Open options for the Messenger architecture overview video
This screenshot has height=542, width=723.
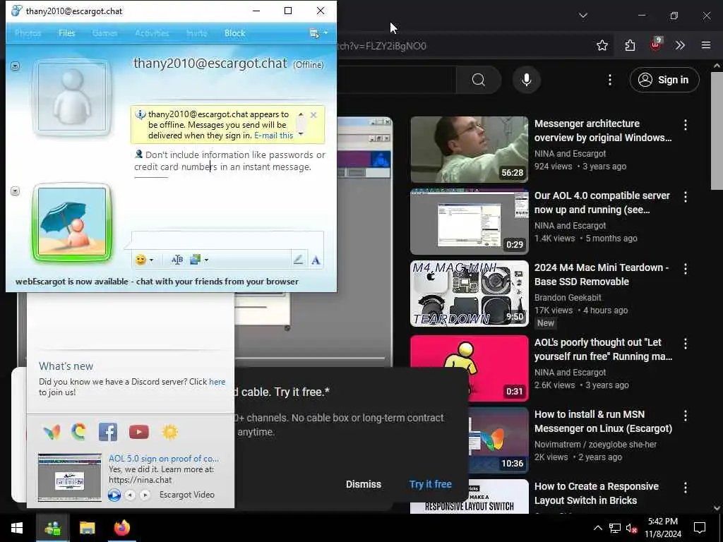(x=685, y=125)
